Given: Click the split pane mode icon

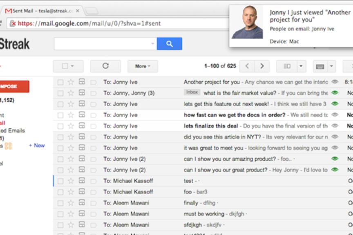Looking at the screenshot, I should tap(287, 66).
